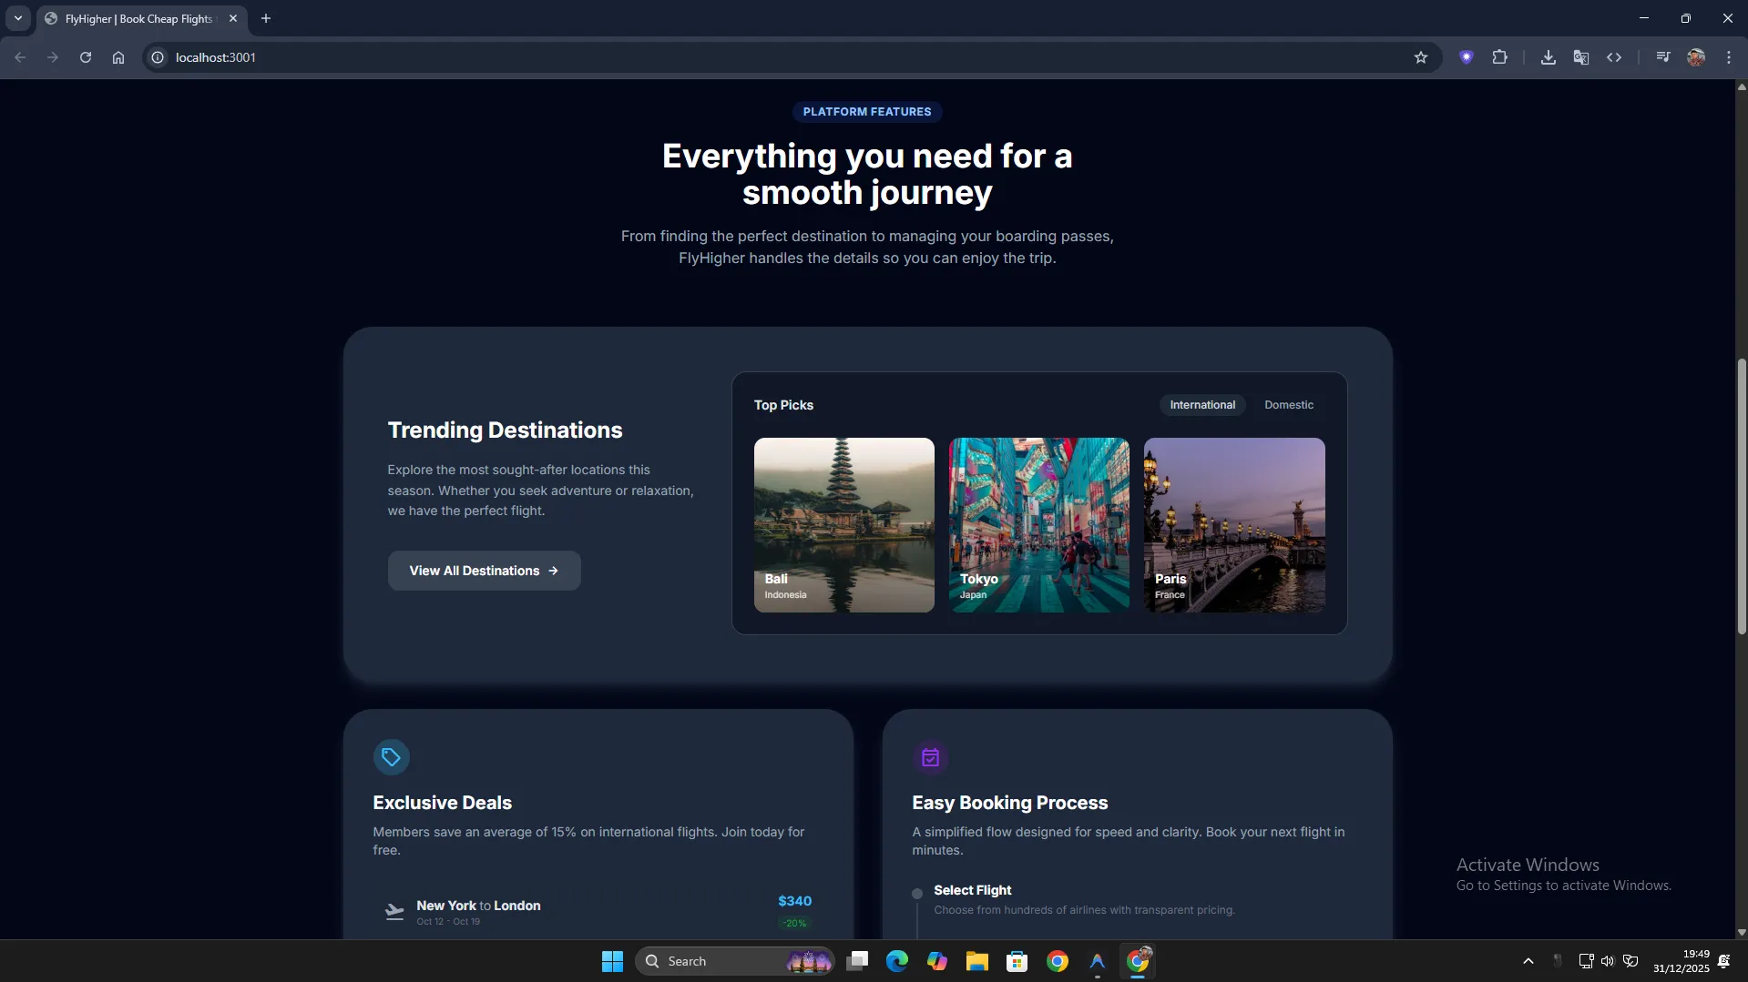Click the View All Destinations button
This screenshot has height=982, width=1748.
coord(484,571)
